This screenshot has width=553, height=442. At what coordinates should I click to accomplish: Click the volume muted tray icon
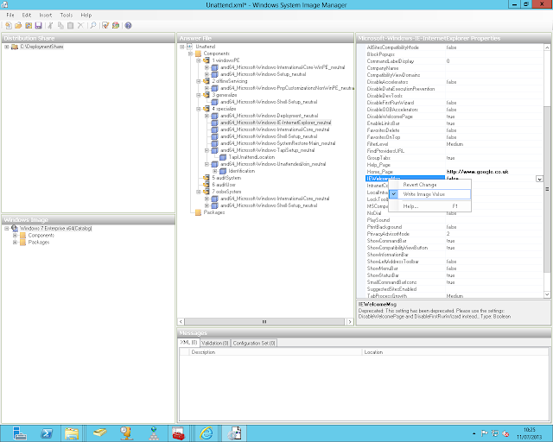tap(505, 433)
